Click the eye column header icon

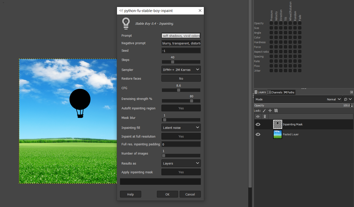tap(258, 116)
